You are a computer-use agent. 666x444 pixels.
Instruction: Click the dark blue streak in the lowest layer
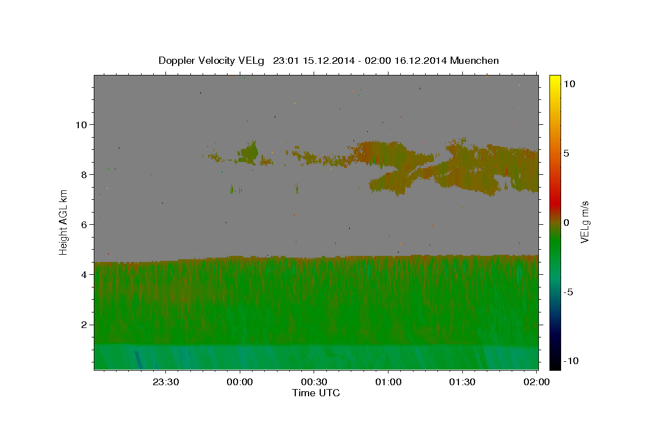138,360
